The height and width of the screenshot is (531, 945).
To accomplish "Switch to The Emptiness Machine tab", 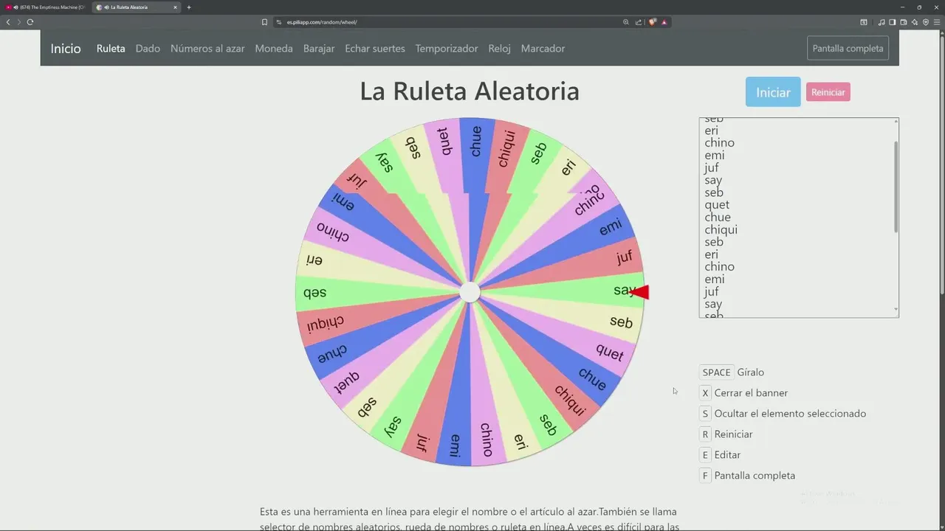I will point(46,7).
